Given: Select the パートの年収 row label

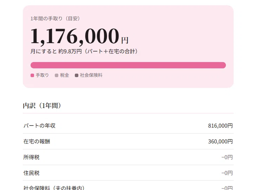Looking at the screenshot, I should [x=39, y=126].
